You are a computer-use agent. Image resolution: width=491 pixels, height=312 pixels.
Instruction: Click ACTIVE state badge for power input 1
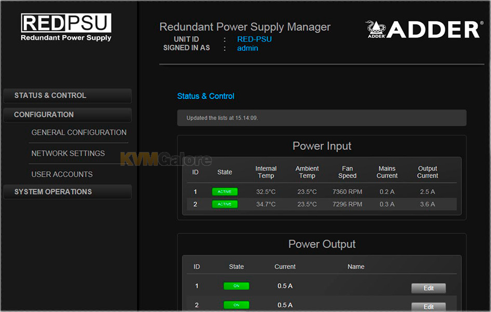[225, 192]
